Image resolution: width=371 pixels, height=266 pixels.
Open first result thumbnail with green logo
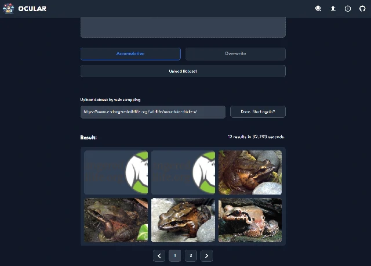[x=116, y=172]
